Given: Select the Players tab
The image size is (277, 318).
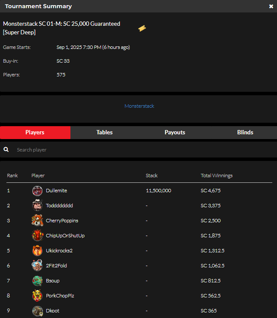Looking at the screenshot, I should (x=35, y=133).
